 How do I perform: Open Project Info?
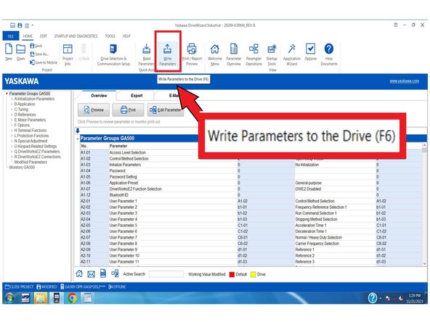point(68,55)
